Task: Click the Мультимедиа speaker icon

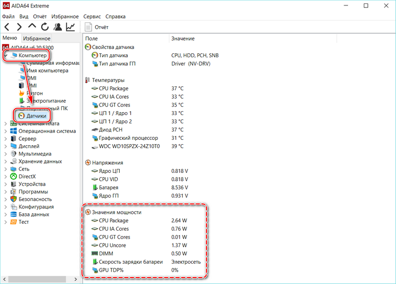Action: pos(13,154)
